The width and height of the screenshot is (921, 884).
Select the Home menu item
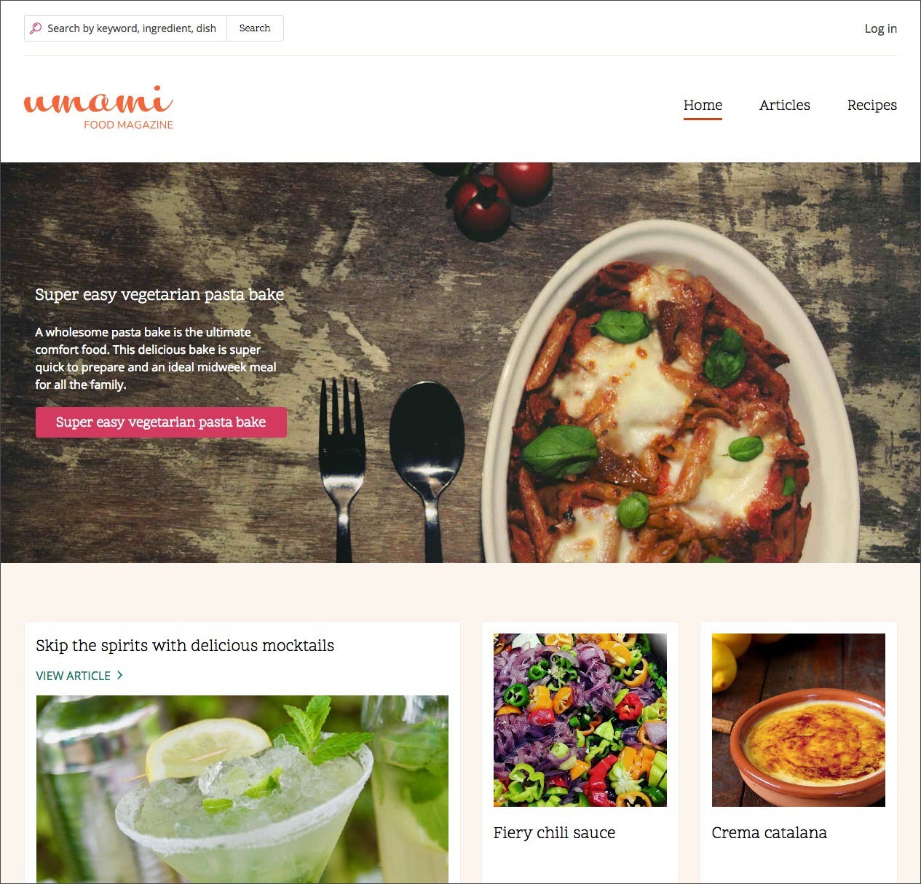point(703,105)
